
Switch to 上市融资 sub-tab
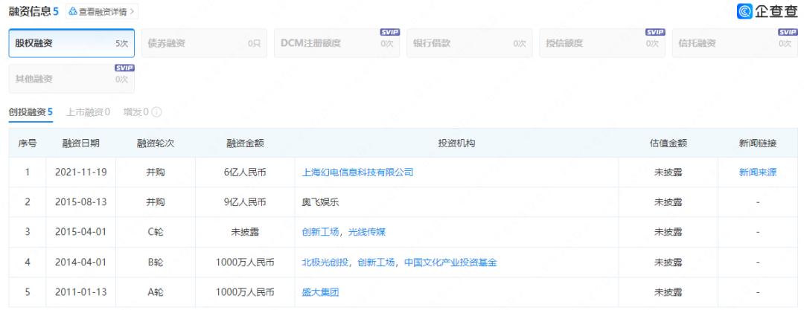pos(88,112)
